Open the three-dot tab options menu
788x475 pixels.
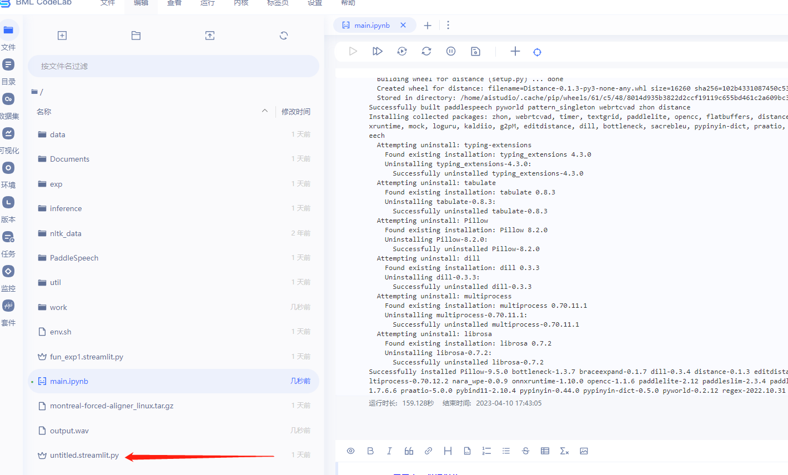point(448,25)
